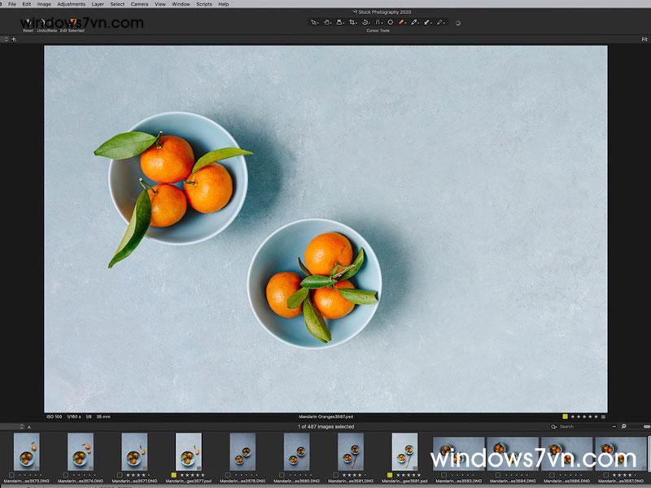The height and width of the screenshot is (488, 651).
Task: Open the Edit menu
Action: [x=27, y=4]
